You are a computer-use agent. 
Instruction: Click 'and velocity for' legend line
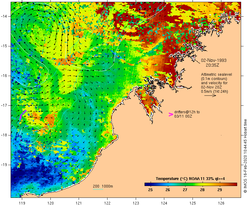(214, 83)
